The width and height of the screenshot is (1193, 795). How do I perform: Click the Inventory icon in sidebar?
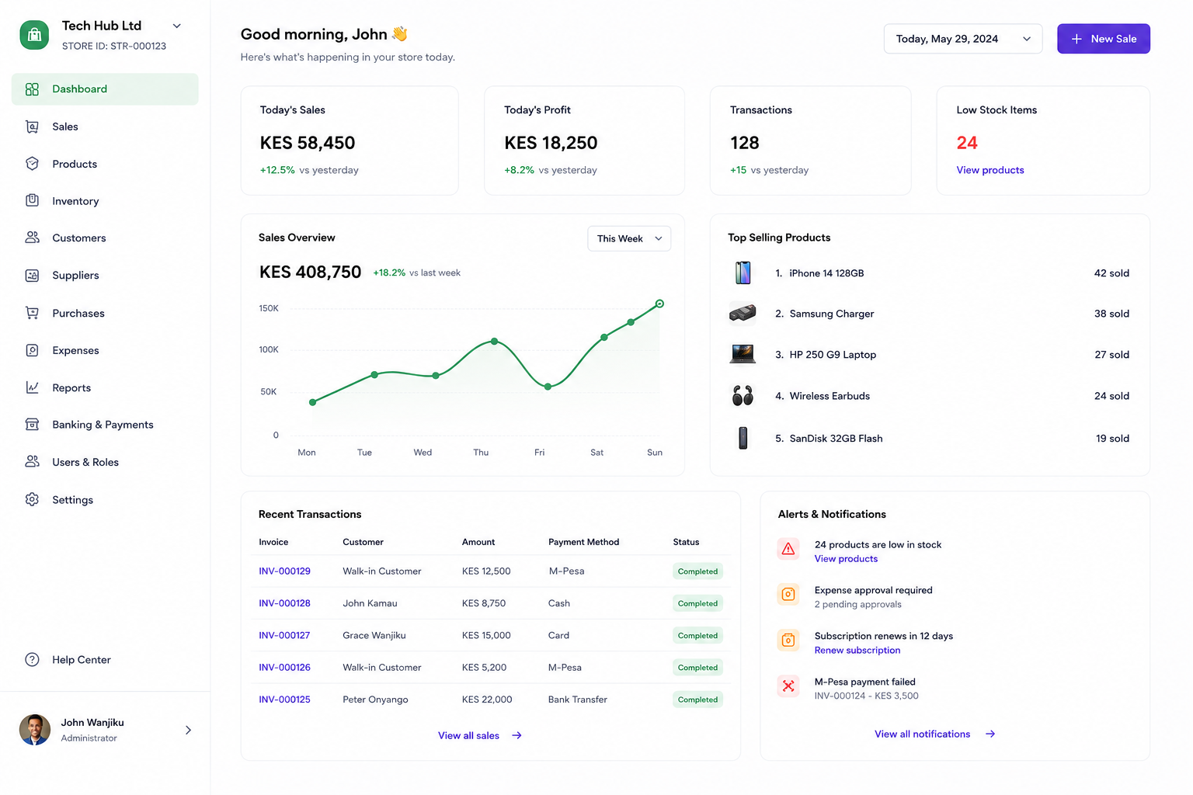tap(32, 200)
